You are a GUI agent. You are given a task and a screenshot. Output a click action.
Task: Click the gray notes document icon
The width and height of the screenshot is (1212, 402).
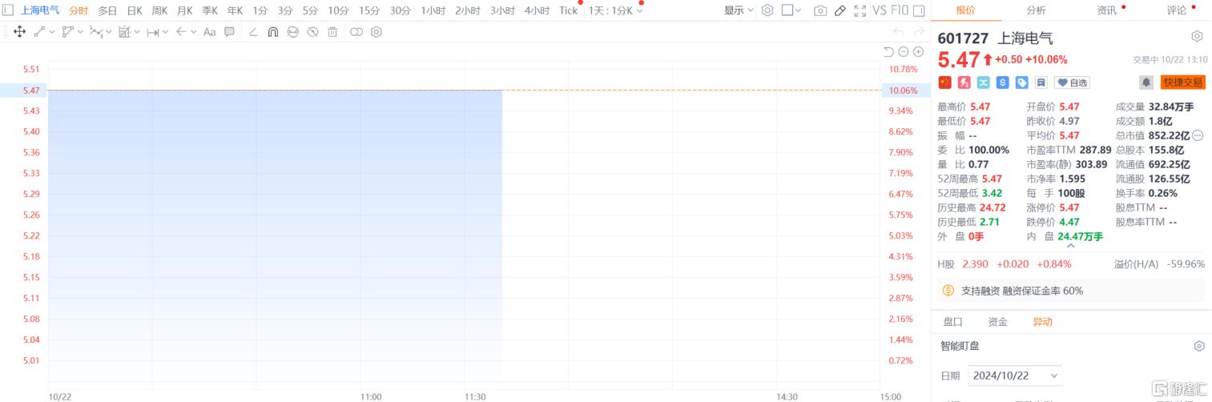pos(1041,82)
